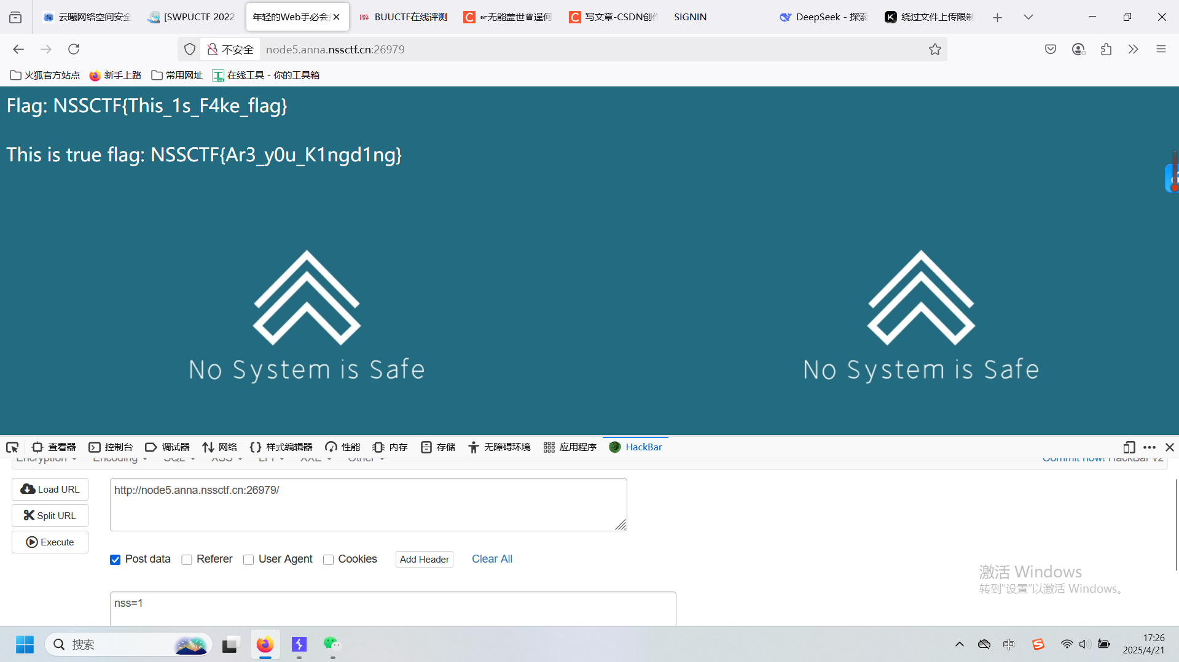Switch to Memory 内存 tab
Image resolution: width=1179 pixels, height=662 pixels.
pyautogui.click(x=390, y=447)
